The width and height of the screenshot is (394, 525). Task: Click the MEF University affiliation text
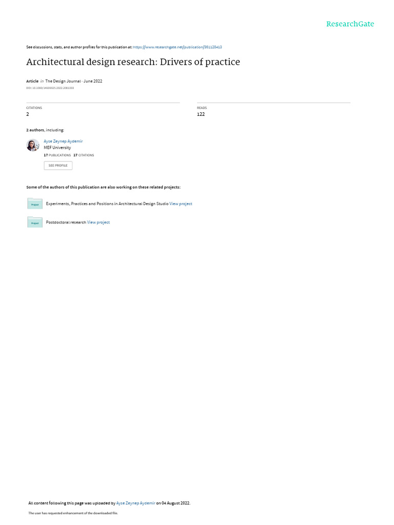coord(57,148)
